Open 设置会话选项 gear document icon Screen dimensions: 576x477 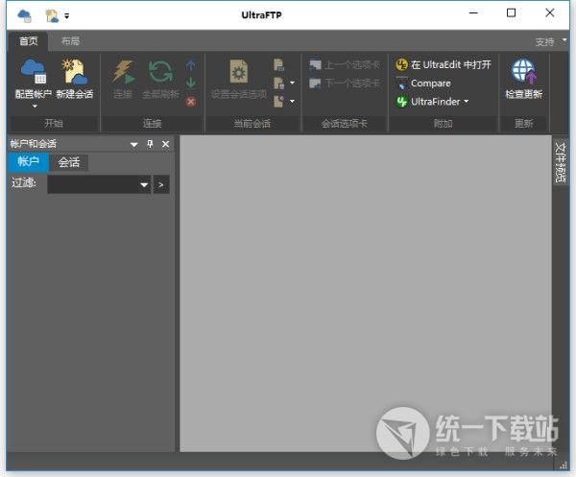(239, 72)
